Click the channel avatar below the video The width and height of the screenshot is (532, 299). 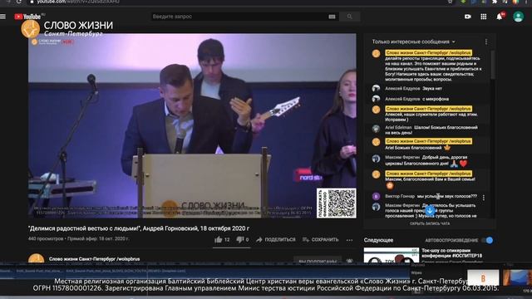tap(37, 258)
